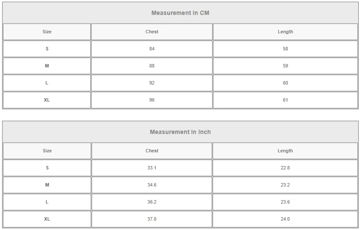Select the Length header in Inch table

(285, 151)
